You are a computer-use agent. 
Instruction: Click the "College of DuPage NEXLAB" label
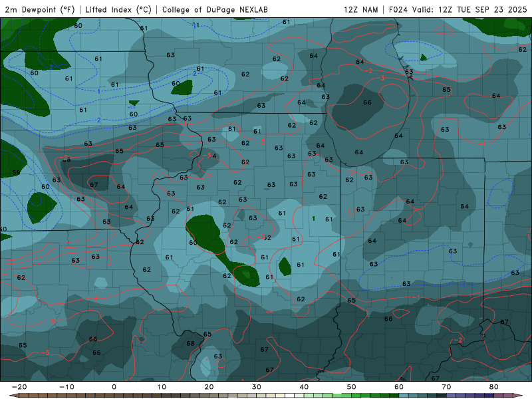click(215, 9)
